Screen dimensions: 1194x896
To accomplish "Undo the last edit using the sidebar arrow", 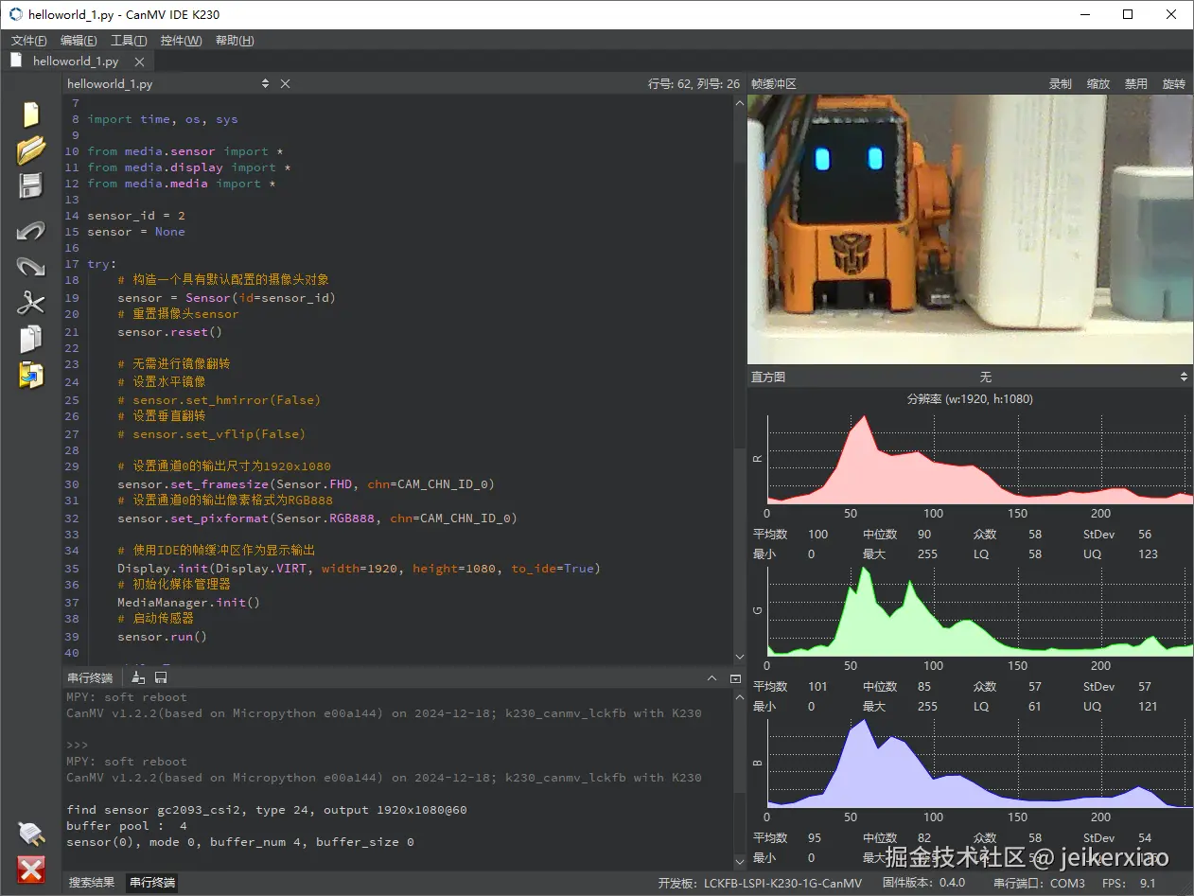I will coord(31,230).
